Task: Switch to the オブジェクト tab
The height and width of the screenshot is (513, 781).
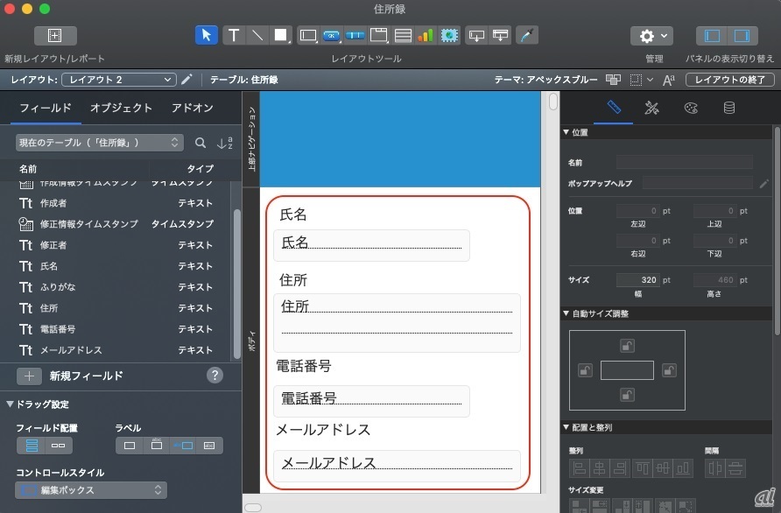Action: (121, 109)
